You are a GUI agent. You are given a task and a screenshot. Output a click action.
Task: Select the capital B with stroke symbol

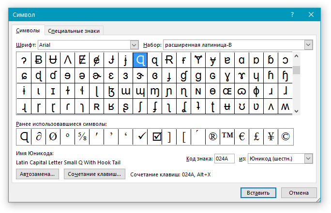[38, 60]
